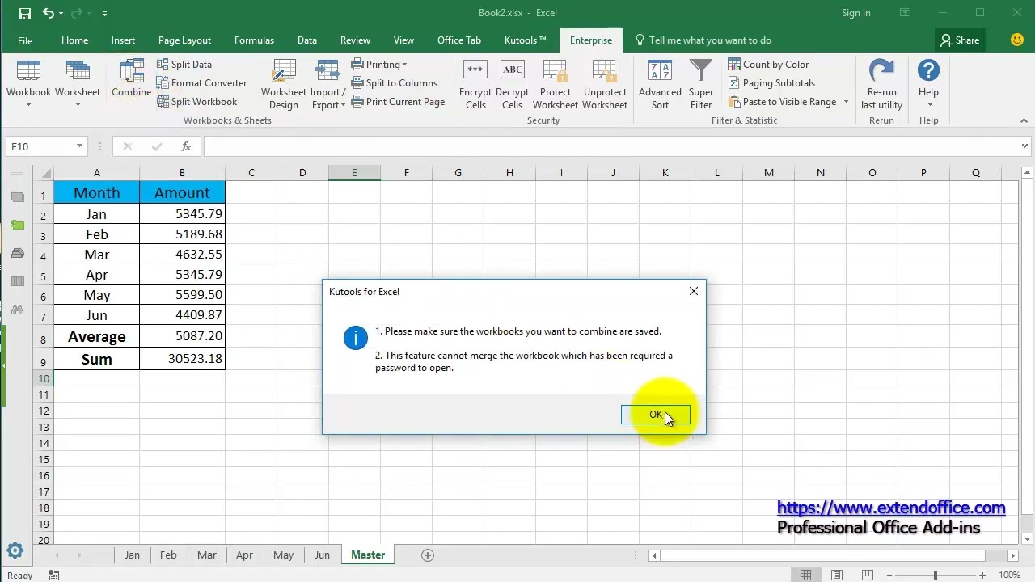Open Ribbon Display Options
The height and width of the screenshot is (582, 1035).
906,13
